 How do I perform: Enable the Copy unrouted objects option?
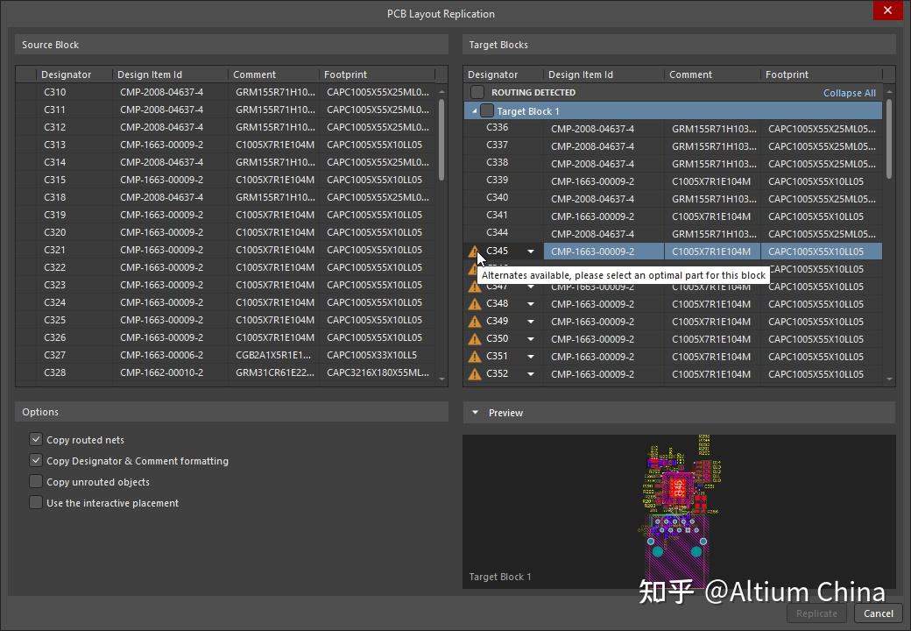[36, 481]
